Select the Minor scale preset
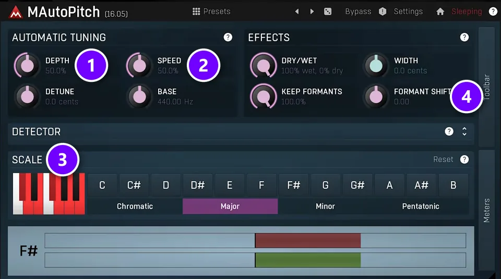 [x=325, y=206]
